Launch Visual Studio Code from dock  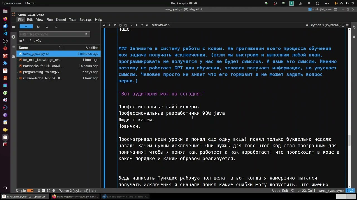5,33
